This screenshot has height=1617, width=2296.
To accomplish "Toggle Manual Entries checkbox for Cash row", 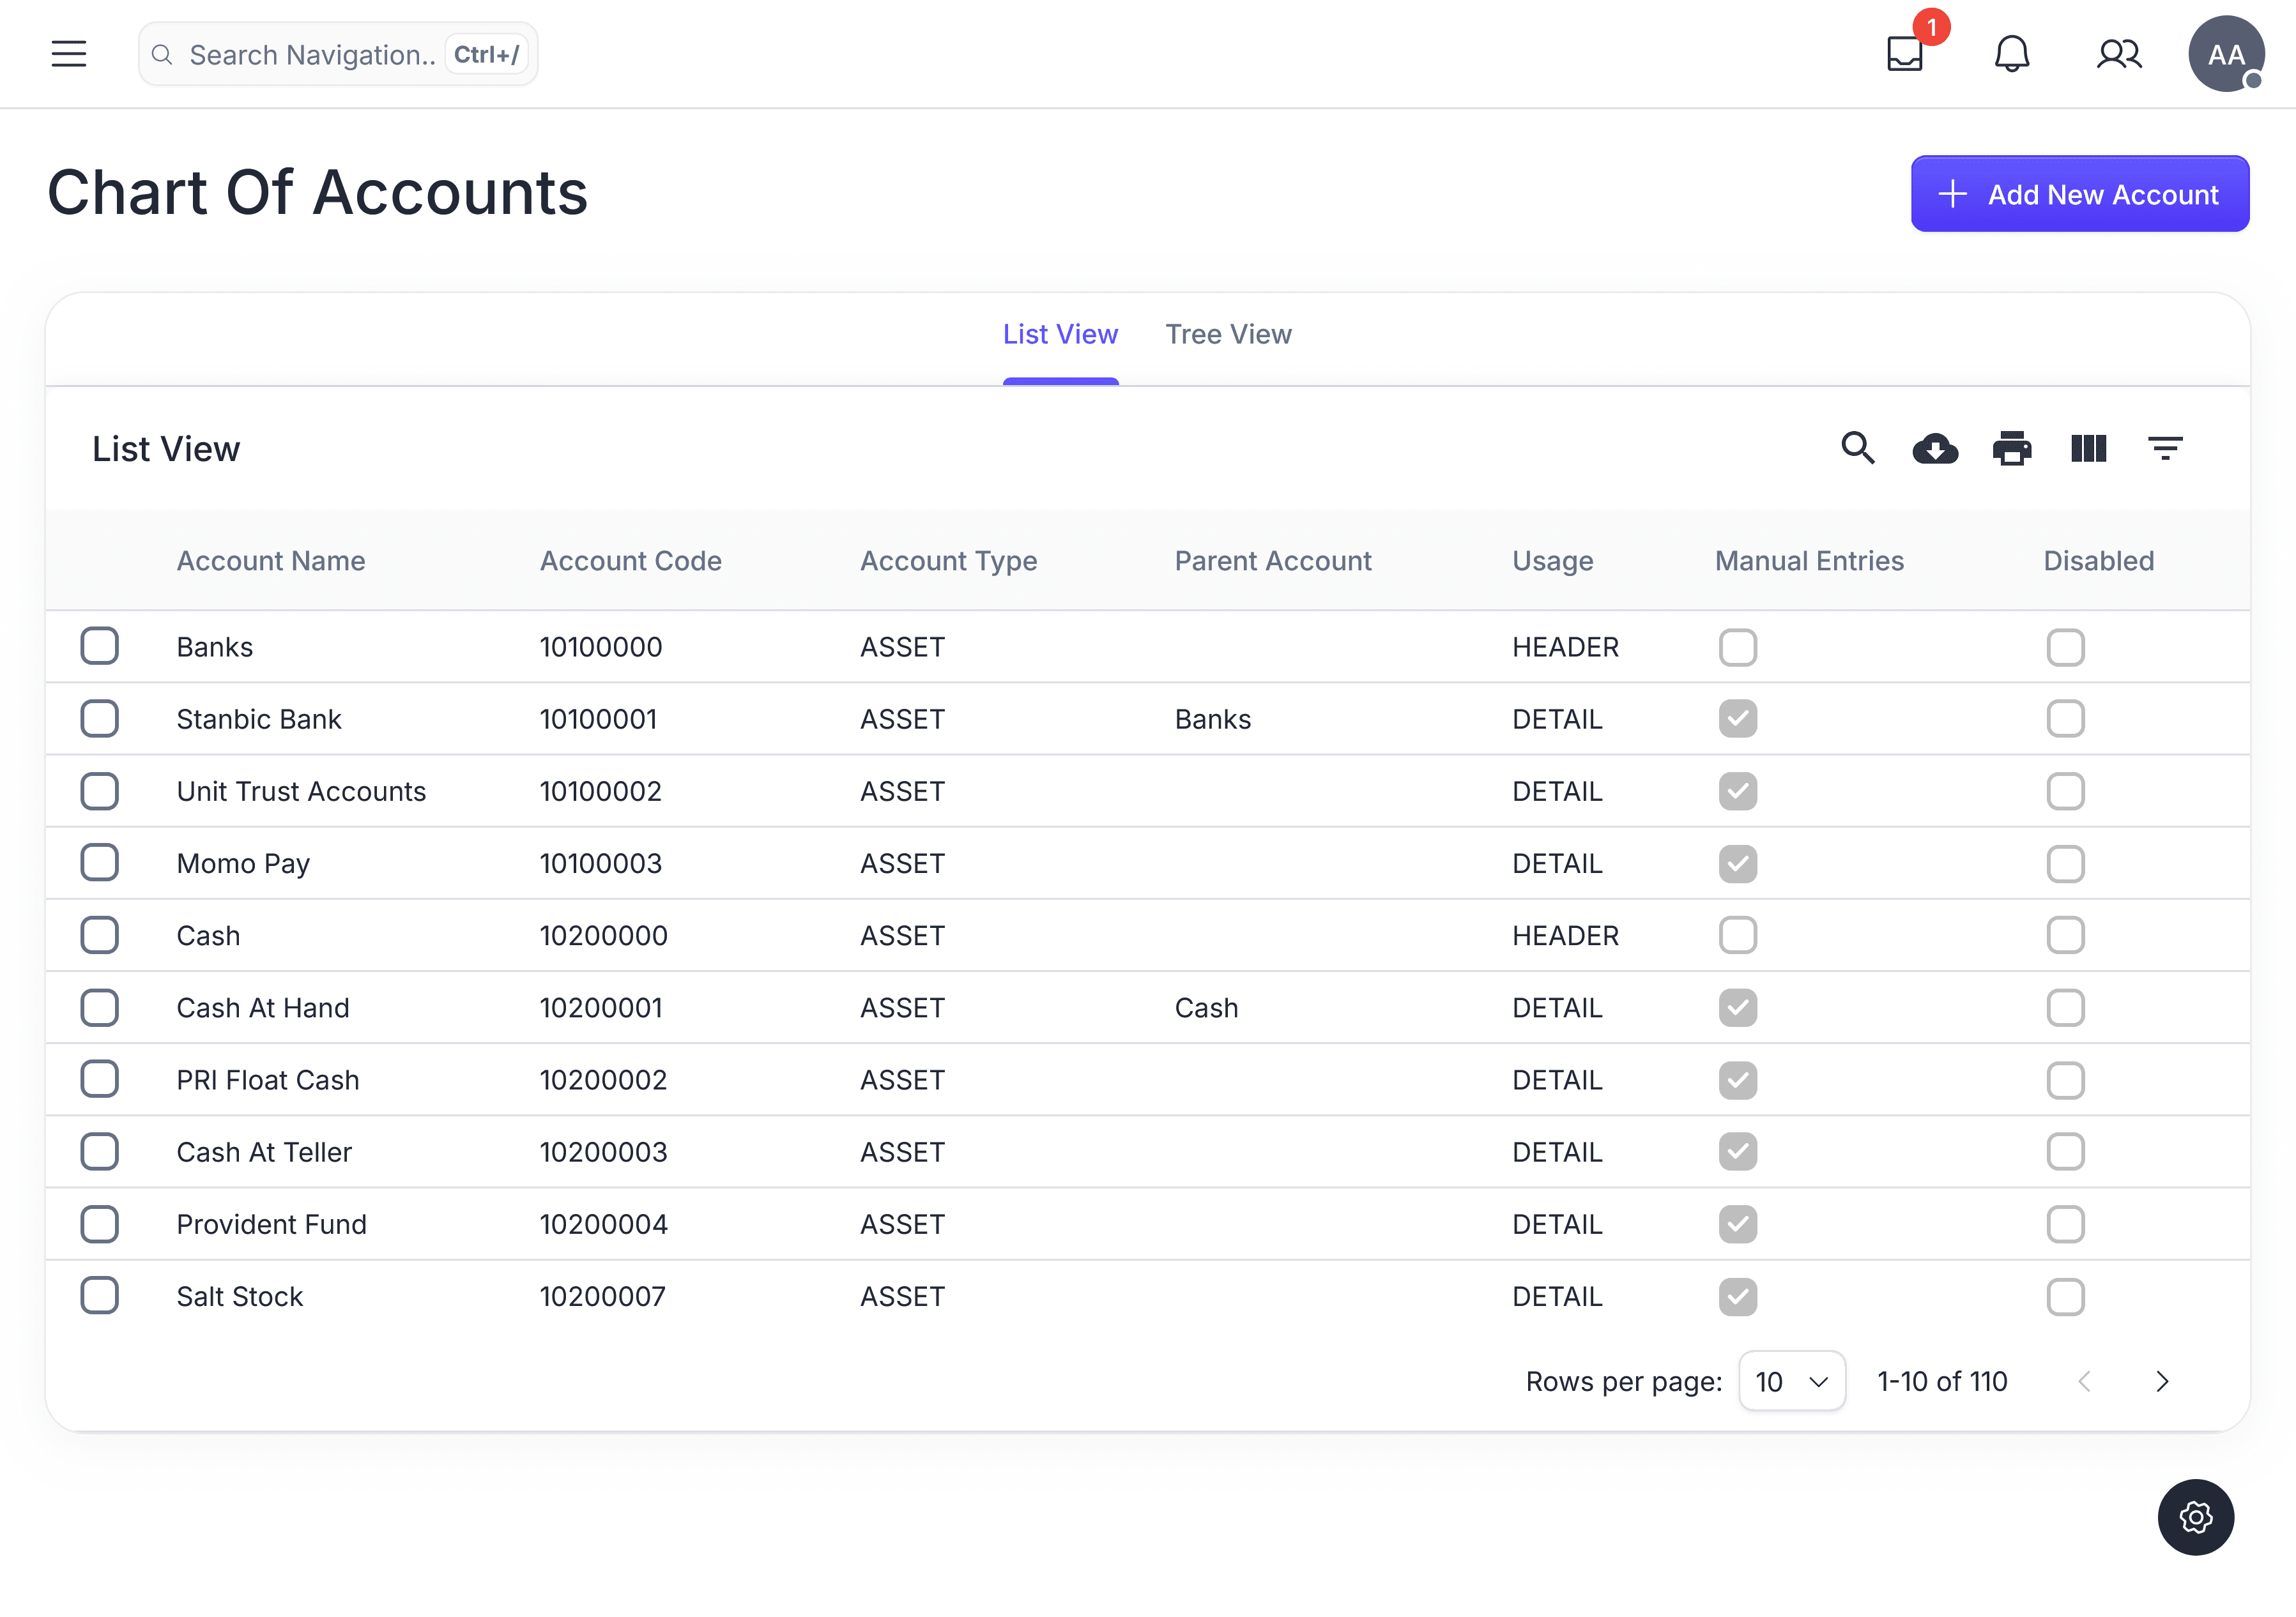I will point(1738,936).
